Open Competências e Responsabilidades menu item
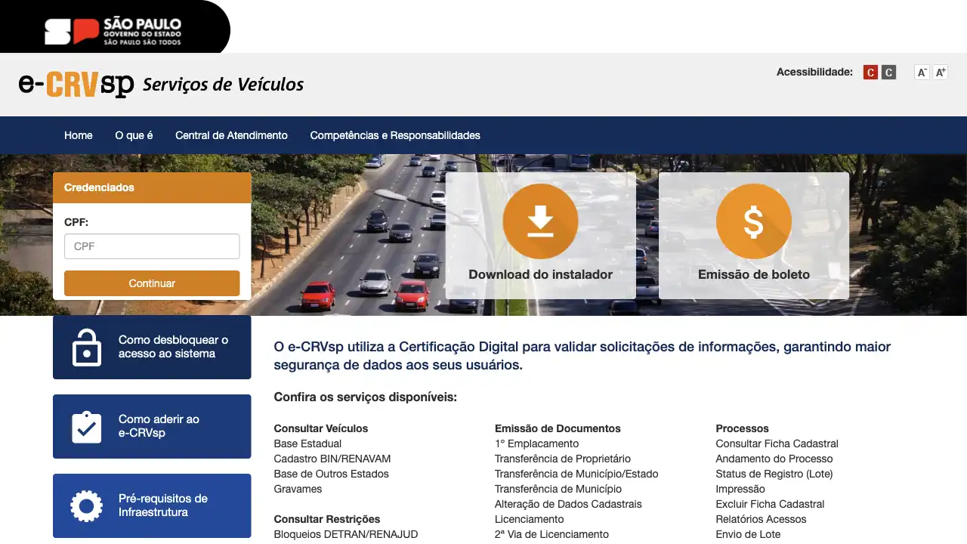 point(395,135)
